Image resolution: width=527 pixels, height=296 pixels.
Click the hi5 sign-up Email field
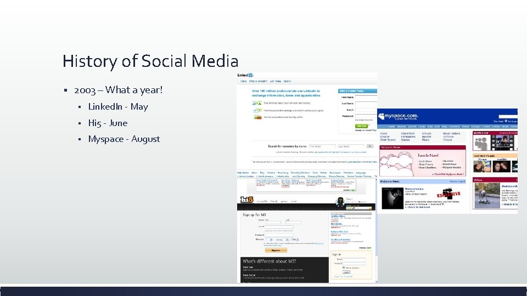click(279, 227)
